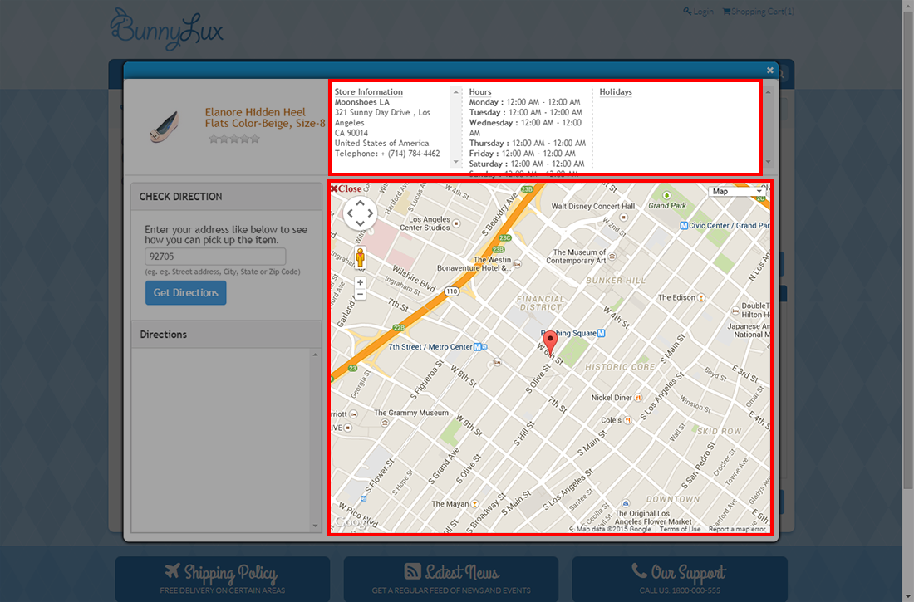Viewport: 914px width, 602px height.
Task: Click the Civic Center / Grand Park metro icon
Action: pos(684,226)
